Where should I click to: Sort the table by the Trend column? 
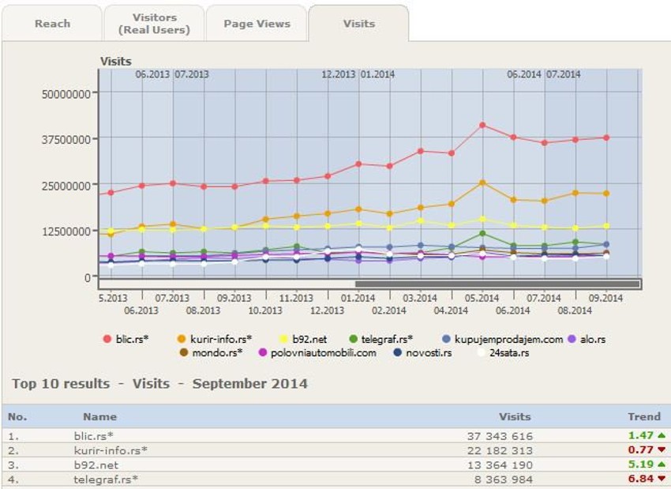click(x=646, y=416)
